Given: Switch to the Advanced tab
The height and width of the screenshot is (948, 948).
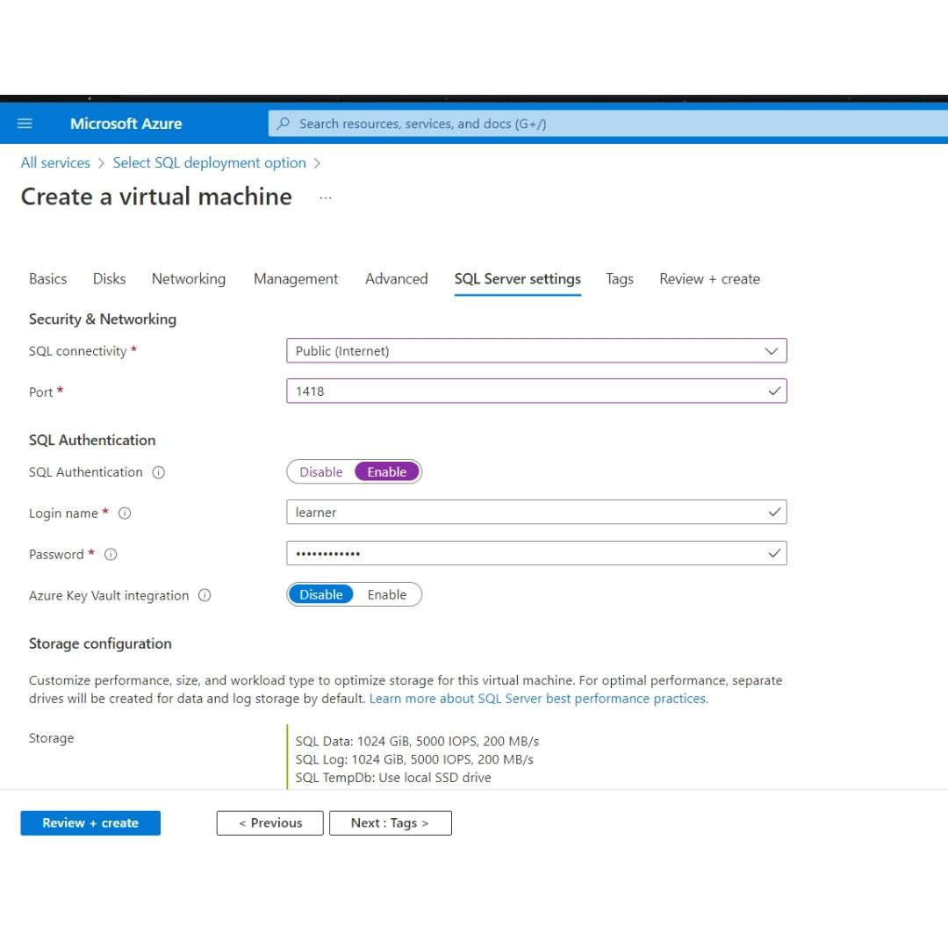Looking at the screenshot, I should coord(397,279).
